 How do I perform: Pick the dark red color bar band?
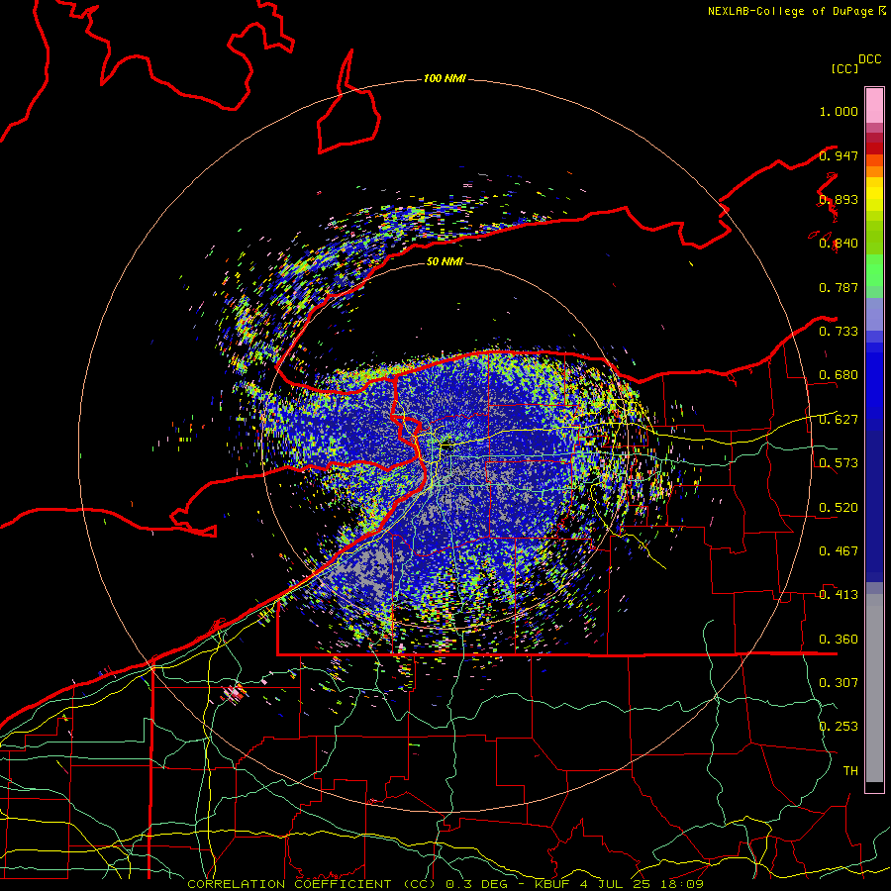[874, 148]
